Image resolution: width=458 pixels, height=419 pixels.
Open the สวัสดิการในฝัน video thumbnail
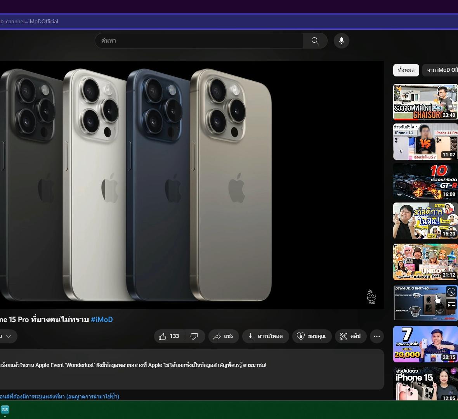425,221
